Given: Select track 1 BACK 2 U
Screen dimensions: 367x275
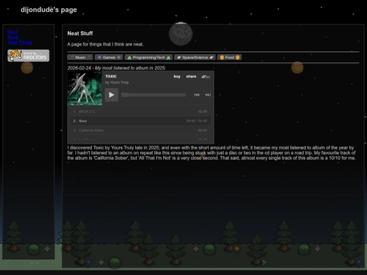Looking at the screenshot, I should [141, 111].
